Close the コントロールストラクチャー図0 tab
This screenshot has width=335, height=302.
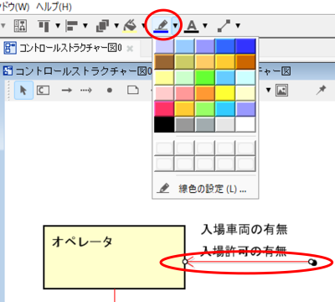[130, 49]
